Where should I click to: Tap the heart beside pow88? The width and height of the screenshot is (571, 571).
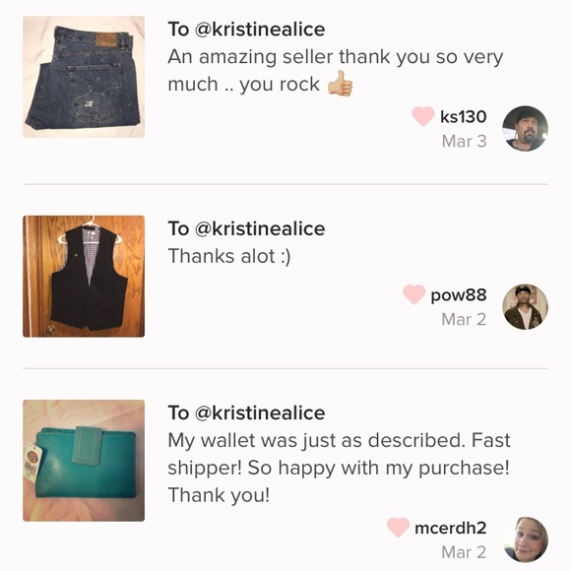point(413,294)
